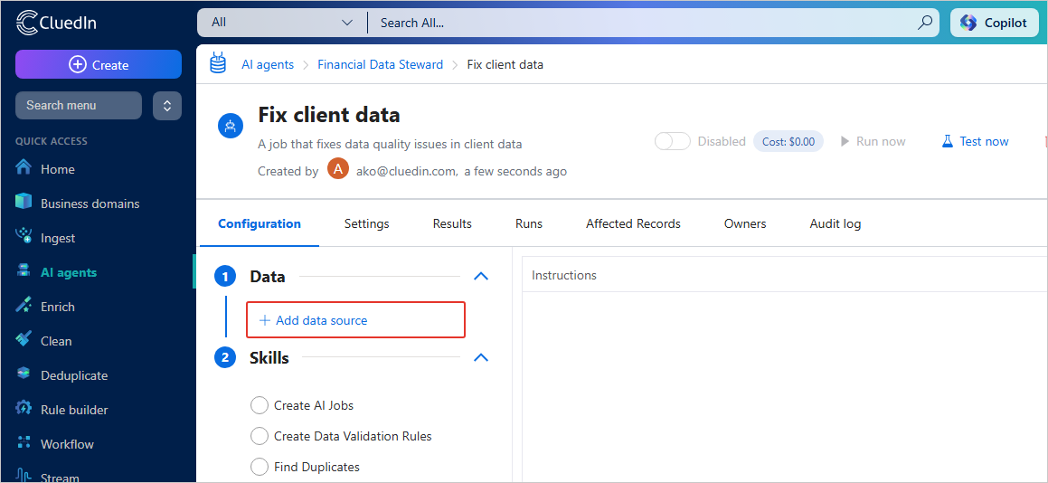Open the All search scope dropdown
This screenshot has height=483, width=1048.
[282, 22]
